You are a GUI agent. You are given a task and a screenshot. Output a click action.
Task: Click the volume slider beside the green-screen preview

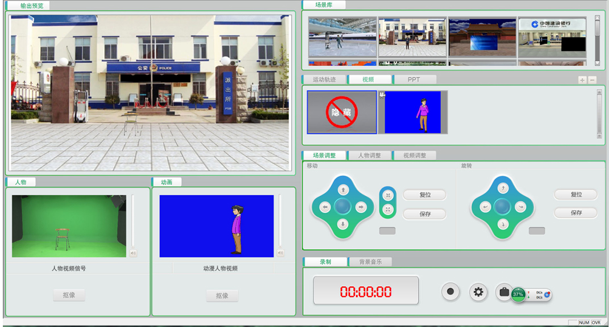(x=133, y=221)
